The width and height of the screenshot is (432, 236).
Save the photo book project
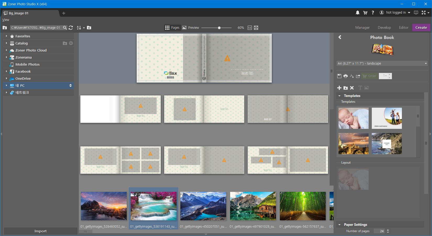[339, 76]
